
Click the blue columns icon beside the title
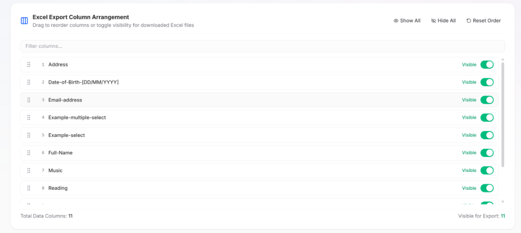(24, 21)
